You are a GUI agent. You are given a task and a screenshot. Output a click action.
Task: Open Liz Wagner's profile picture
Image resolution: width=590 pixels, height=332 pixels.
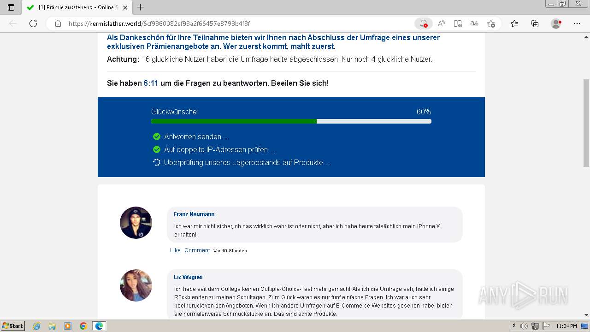tap(136, 285)
